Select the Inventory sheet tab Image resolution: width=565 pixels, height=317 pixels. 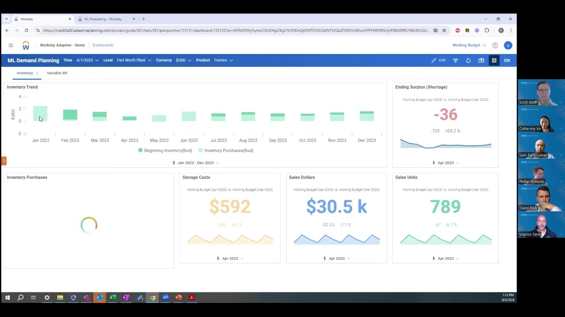coord(25,73)
